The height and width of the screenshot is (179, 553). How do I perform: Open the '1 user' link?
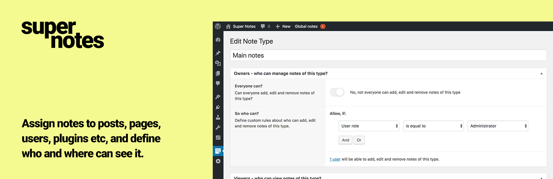335,159
